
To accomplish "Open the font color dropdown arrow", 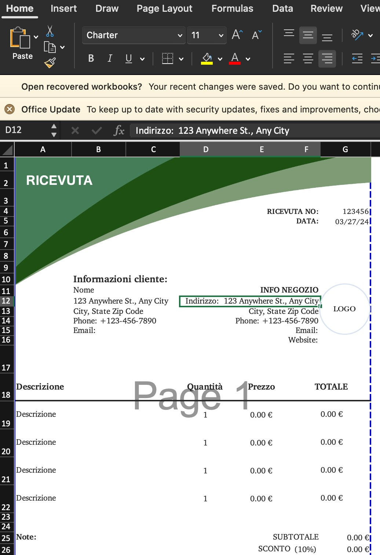I will click(x=248, y=59).
